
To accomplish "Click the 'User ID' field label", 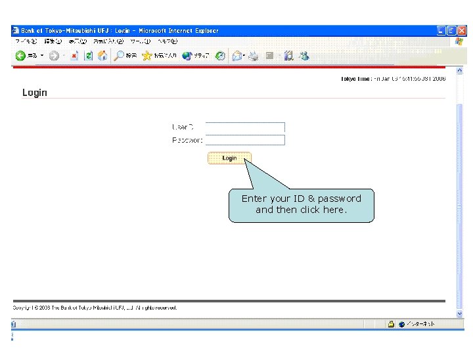I will (x=183, y=127).
